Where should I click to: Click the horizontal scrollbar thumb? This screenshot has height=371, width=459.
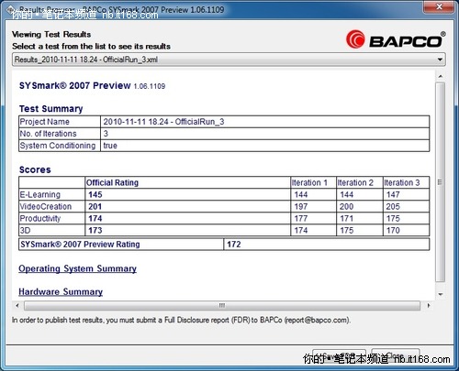(222, 305)
